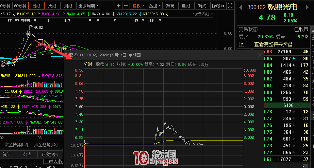Image resolution: width=314 pixels, height=168 pixels.
Task: Click the 9.02 high price marker
Action: 39,27
